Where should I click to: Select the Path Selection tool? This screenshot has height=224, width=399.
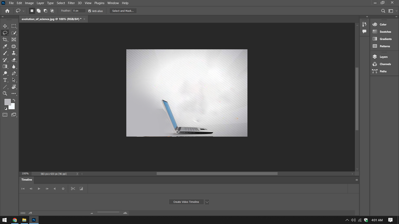14,80
